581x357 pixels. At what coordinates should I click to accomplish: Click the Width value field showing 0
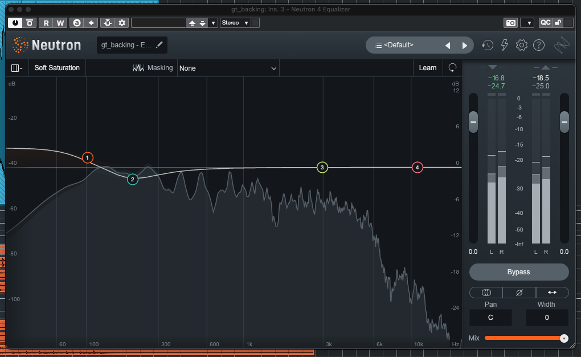[x=547, y=318]
